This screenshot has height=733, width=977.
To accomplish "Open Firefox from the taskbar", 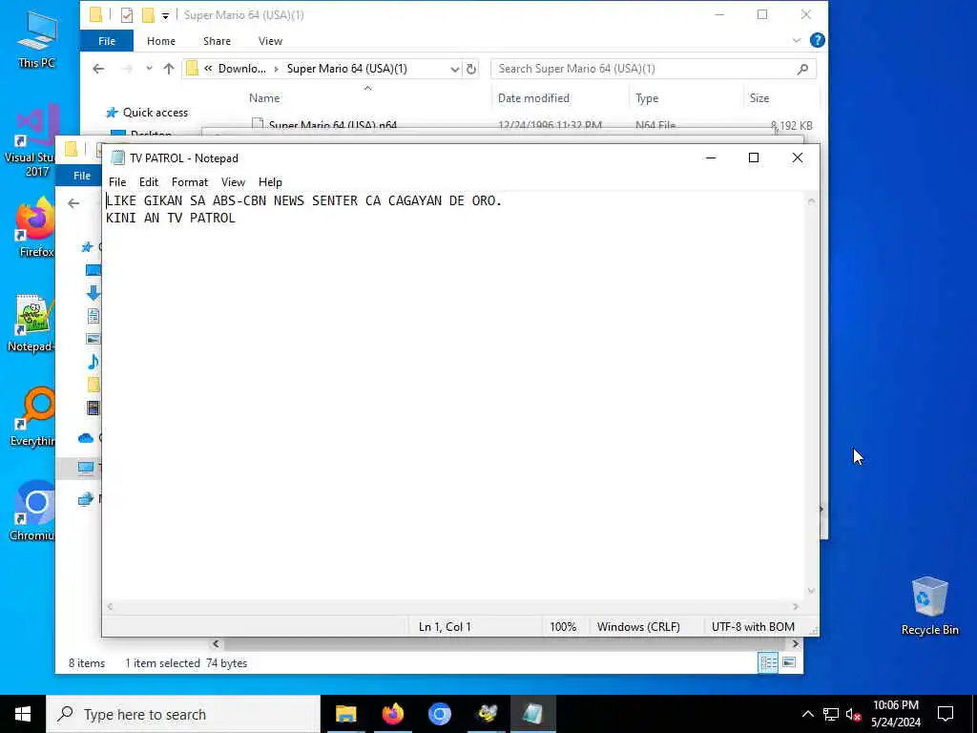I will point(392,714).
